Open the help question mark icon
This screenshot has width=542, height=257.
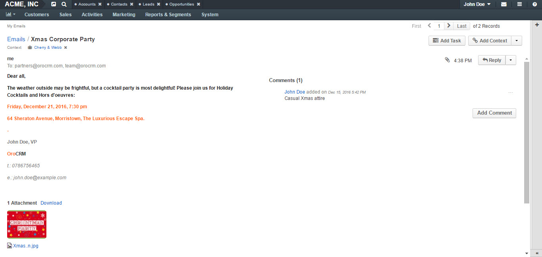534,4
